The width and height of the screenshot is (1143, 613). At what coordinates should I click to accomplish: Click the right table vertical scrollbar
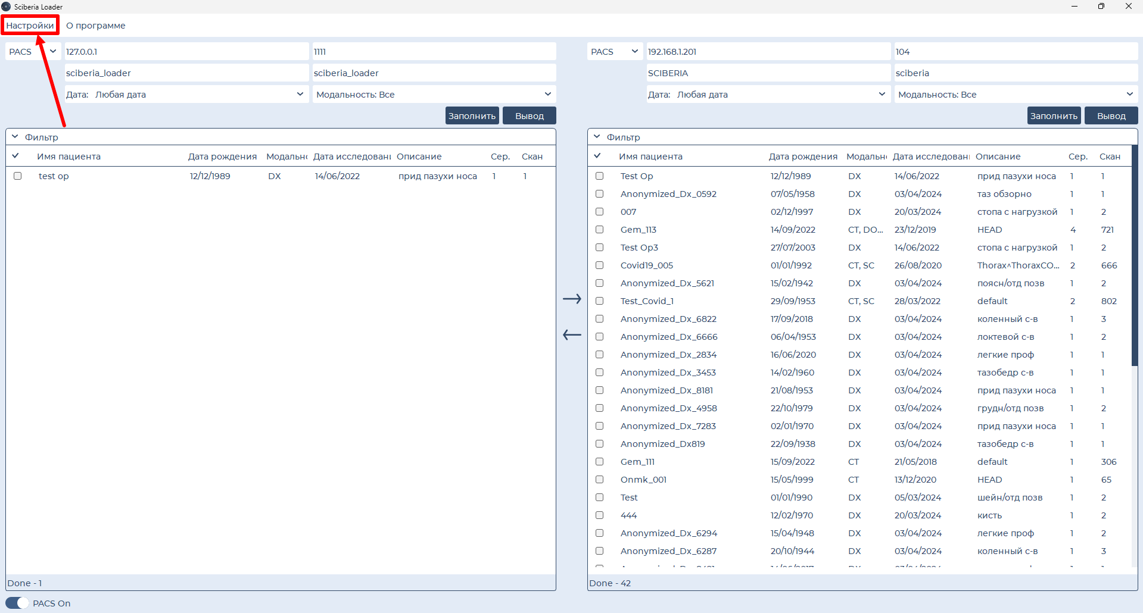1135,256
